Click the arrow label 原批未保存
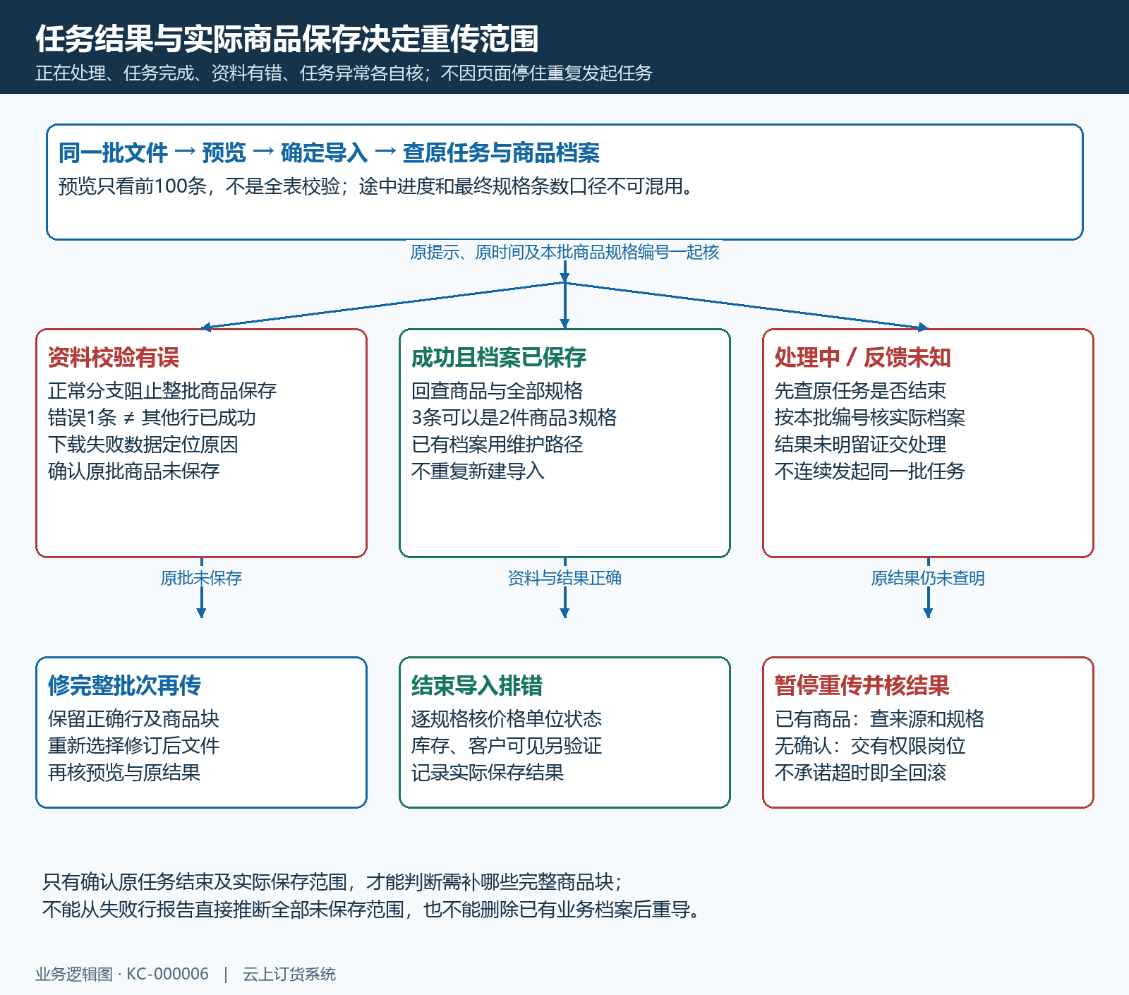Image resolution: width=1129 pixels, height=995 pixels. click(201, 578)
